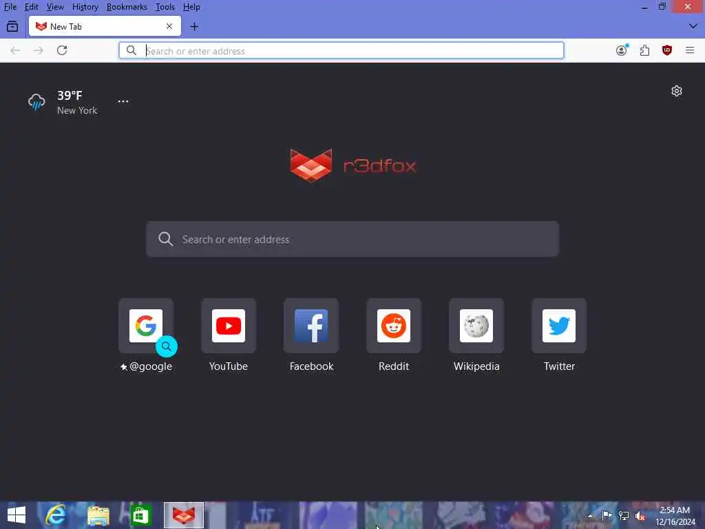Click the Facebook label text
The height and width of the screenshot is (529, 705).
pyautogui.click(x=312, y=366)
